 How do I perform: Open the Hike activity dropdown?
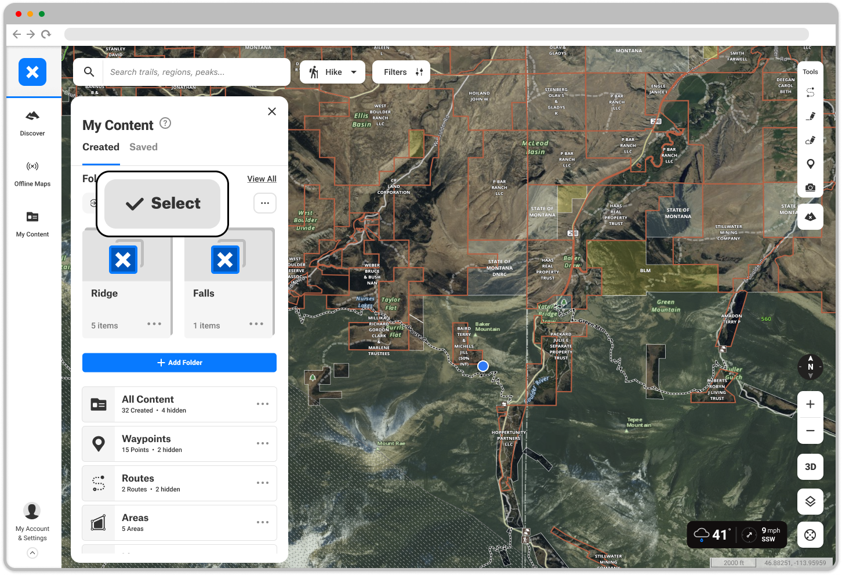[x=332, y=72]
